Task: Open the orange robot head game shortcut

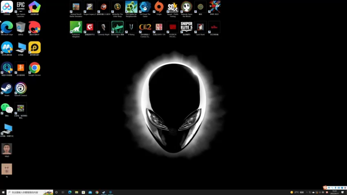Action: (104, 8)
